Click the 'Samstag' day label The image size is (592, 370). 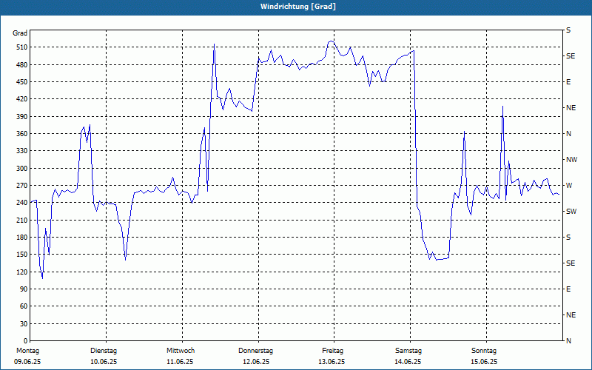tap(408, 351)
